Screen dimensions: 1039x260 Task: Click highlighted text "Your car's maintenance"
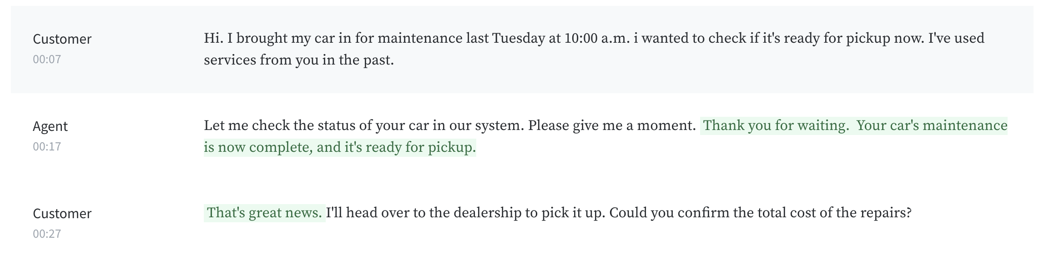tap(932, 125)
